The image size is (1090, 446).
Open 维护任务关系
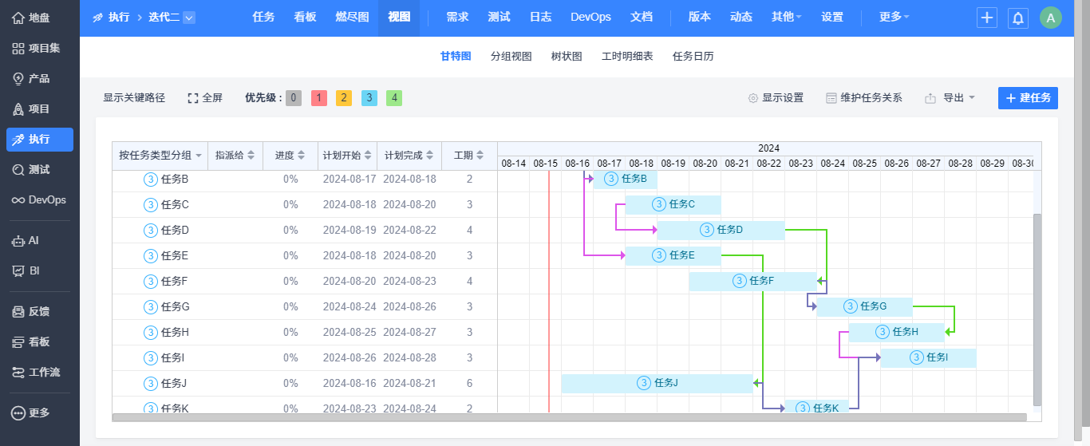point(863,98)
